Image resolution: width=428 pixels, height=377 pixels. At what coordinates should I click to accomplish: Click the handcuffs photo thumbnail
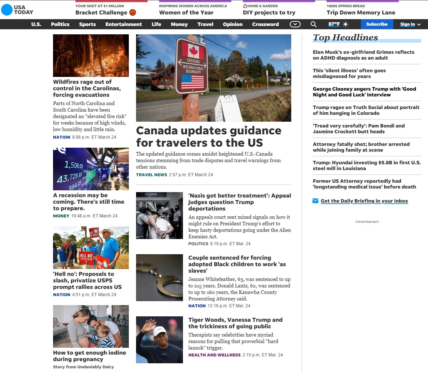click(160, 278)
